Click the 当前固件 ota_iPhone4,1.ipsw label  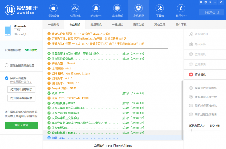[113, 146]
